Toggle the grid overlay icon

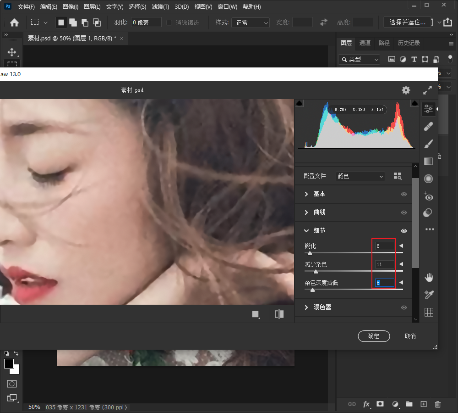(x=429, y=313)
